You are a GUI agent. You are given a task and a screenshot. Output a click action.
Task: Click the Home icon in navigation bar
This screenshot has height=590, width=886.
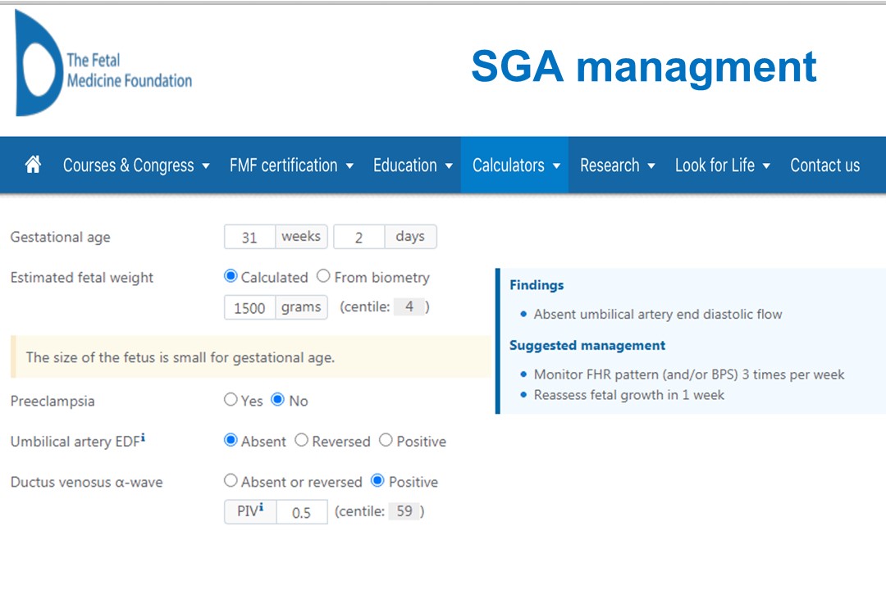pos(33,165)
